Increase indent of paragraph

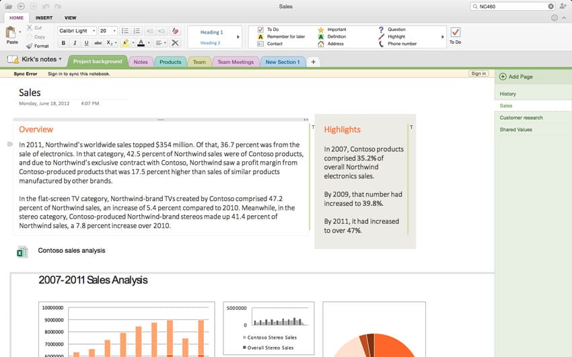162,31
